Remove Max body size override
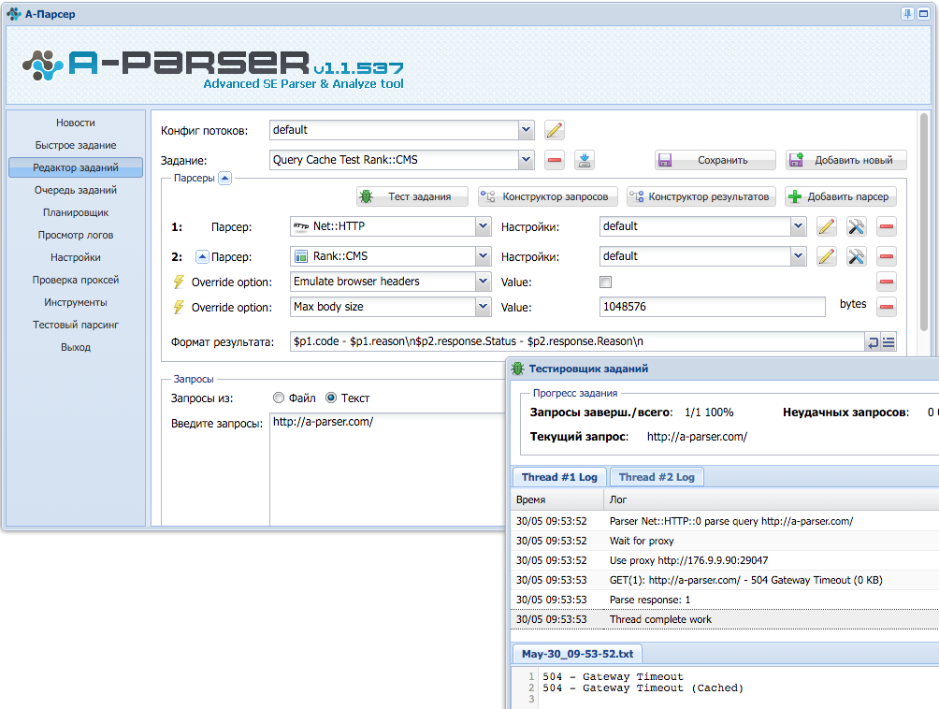The height and width of the screenshot is (709, 939). point(887,307)
